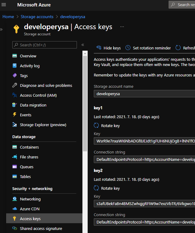195x233 pixels.
Task: Select the key2 Key value field
Action: click(x=144, y=204)
